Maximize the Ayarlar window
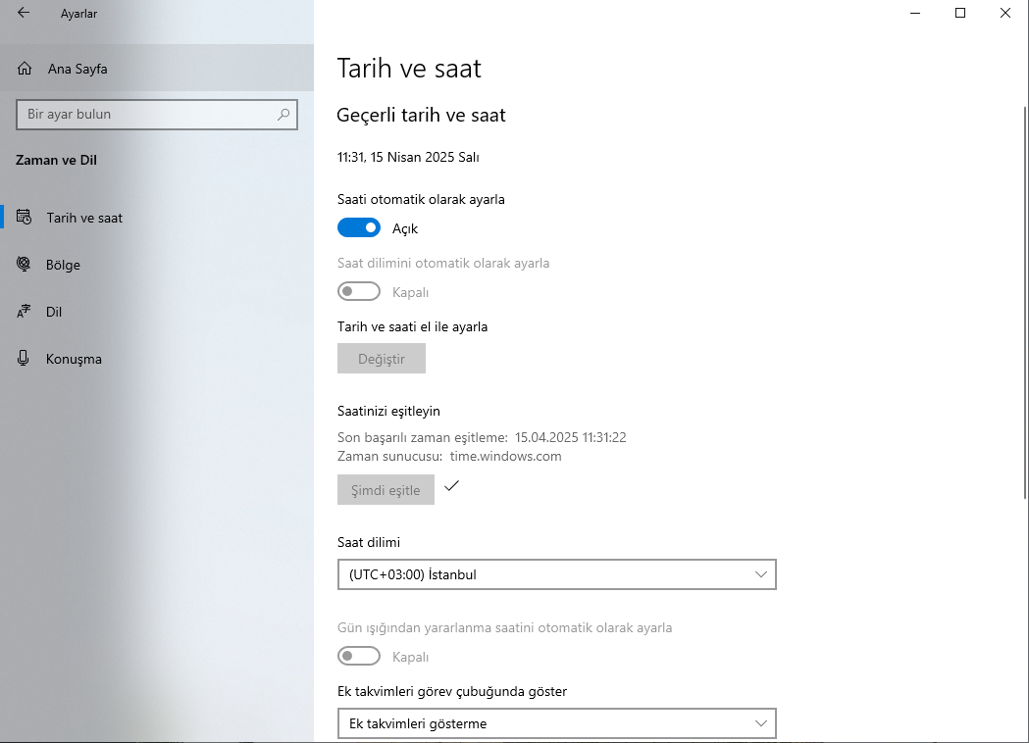 coord(960,13)
